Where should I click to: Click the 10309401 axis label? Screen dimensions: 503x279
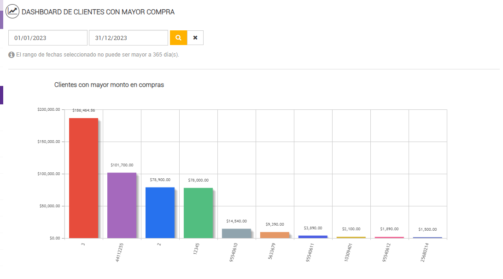[348, 252]
